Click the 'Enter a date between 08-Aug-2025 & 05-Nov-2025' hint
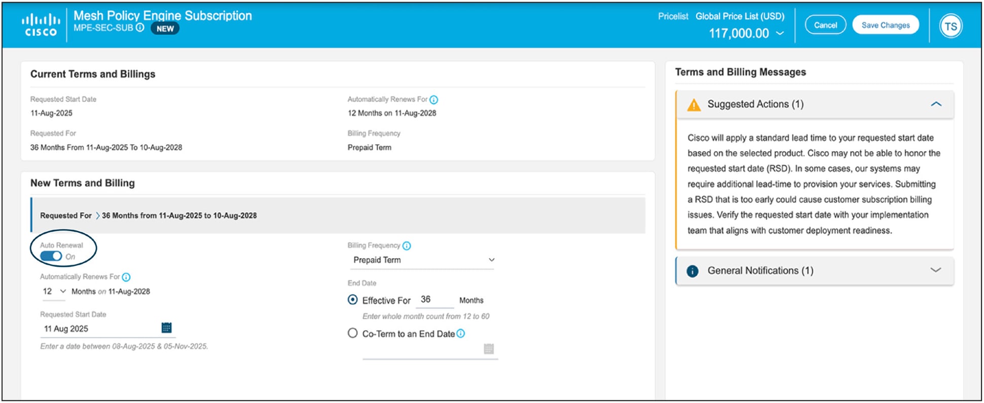The width and height of the screenshot is (984, 403). click(124, 346)
